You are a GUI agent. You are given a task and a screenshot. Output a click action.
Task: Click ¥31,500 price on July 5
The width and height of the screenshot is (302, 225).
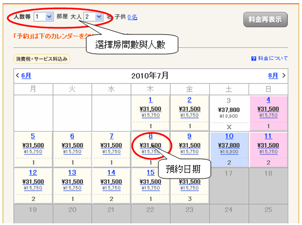(33, 145)
